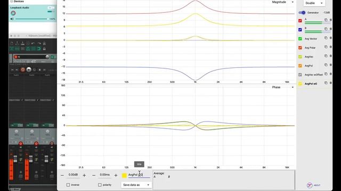
Task: Uncheck the Avg Polar checkbox
Action: pyautogui.click(x=300, y=48)
